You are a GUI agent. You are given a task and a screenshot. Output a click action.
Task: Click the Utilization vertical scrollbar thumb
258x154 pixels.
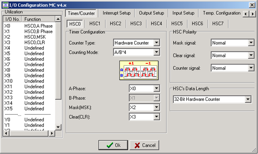[58, 61]
